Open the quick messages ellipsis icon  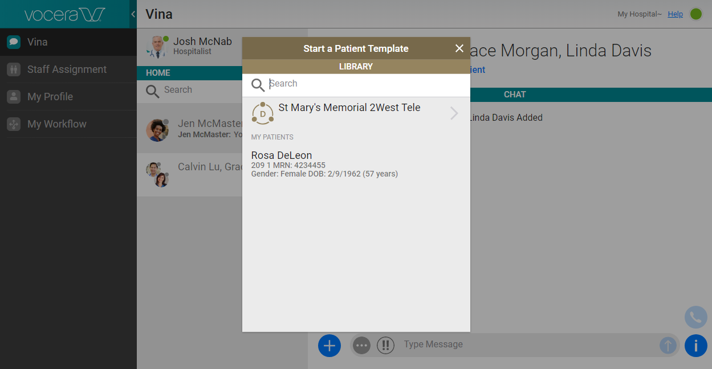(x=361, y=345)
